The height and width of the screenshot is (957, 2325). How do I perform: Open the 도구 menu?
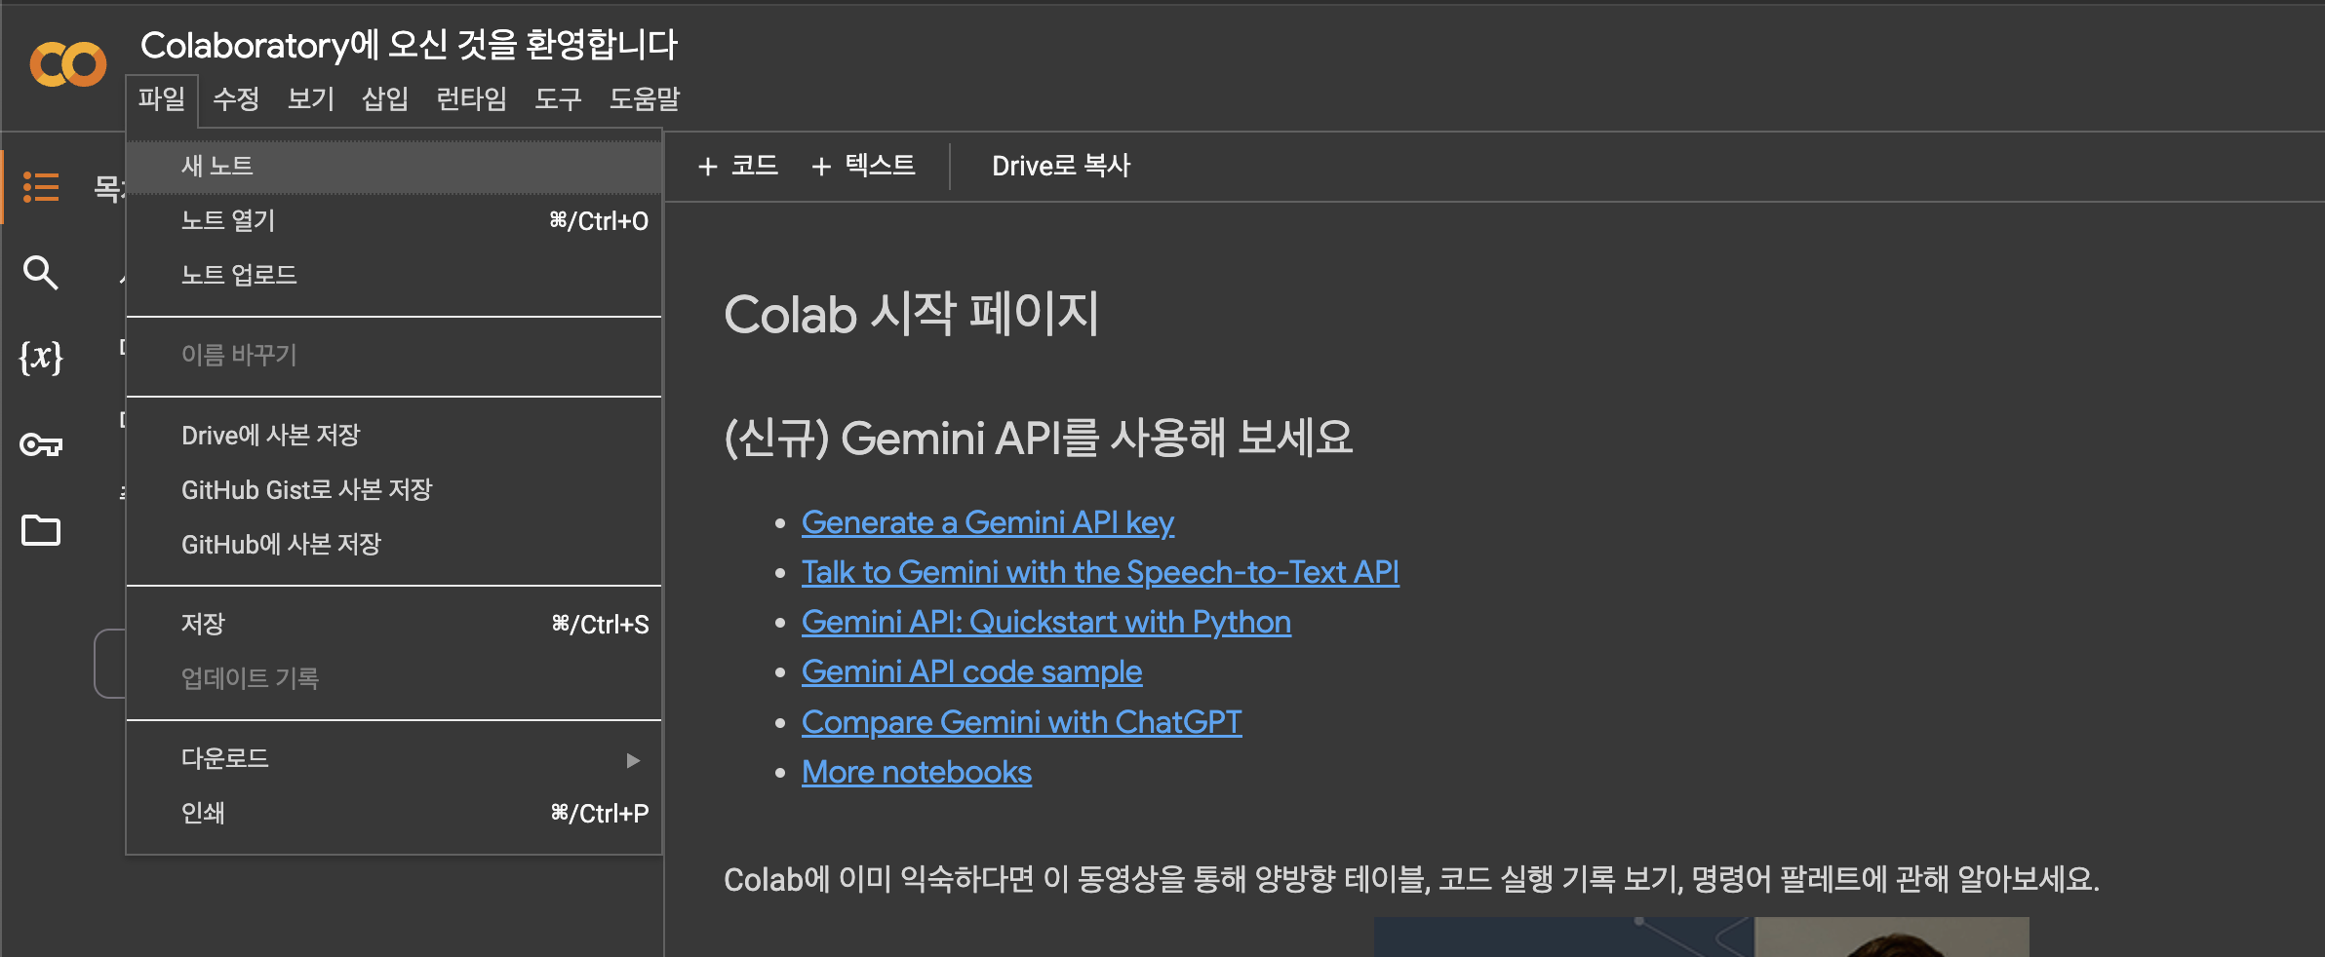[x=558, y=98]
